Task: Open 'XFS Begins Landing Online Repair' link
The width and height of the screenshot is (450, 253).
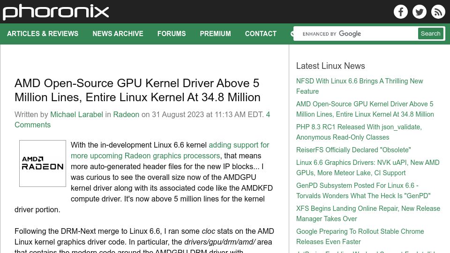Action: [x=368, y=214]
